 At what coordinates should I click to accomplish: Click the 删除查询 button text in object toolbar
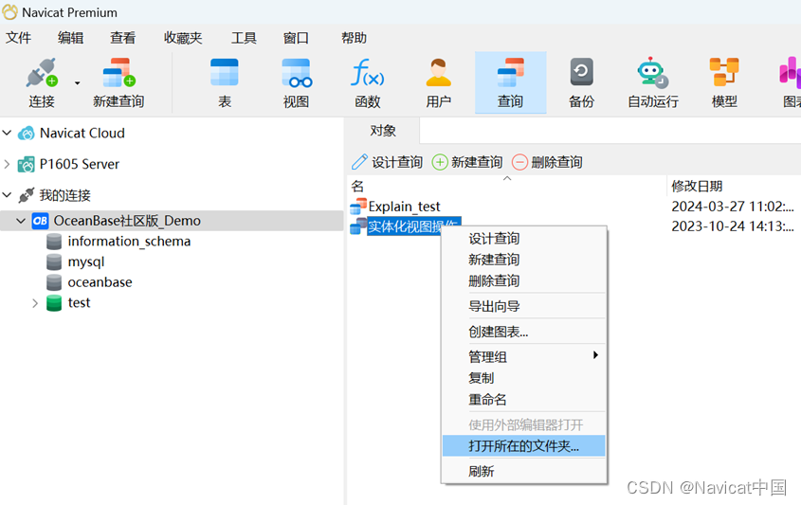556,162
